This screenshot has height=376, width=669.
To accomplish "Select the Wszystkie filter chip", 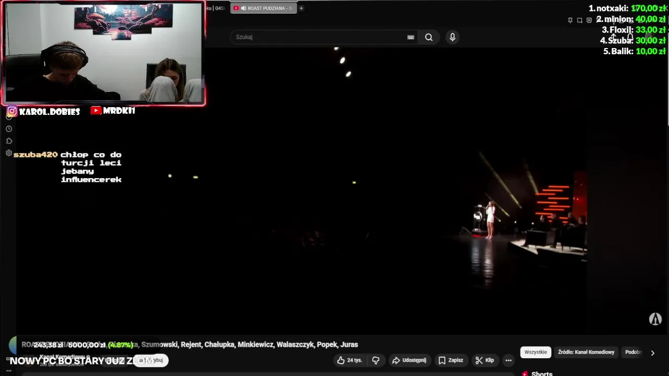I will pos(536,352).
